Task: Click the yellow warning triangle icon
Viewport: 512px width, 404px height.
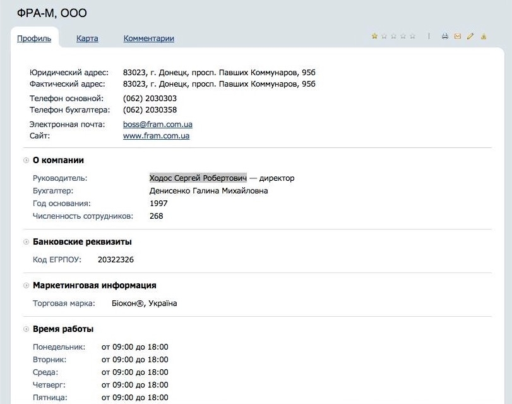Action: coord(484,37)
